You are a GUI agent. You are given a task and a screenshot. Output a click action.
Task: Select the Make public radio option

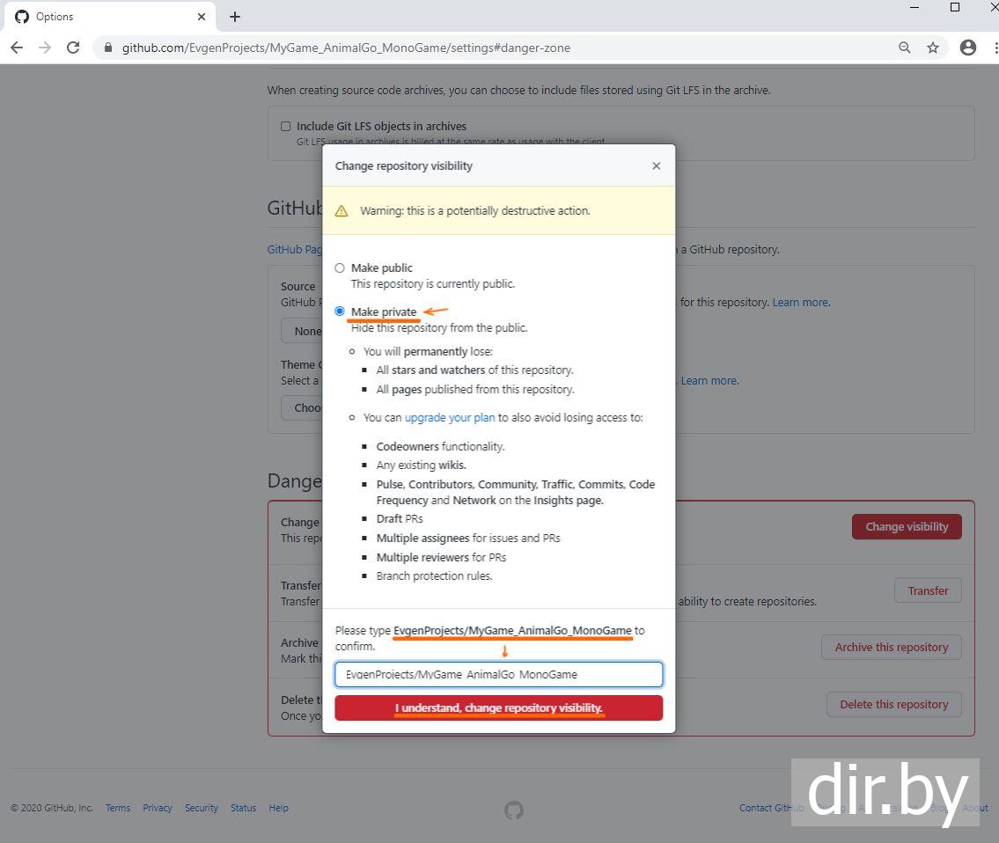(x=340, y=268)
